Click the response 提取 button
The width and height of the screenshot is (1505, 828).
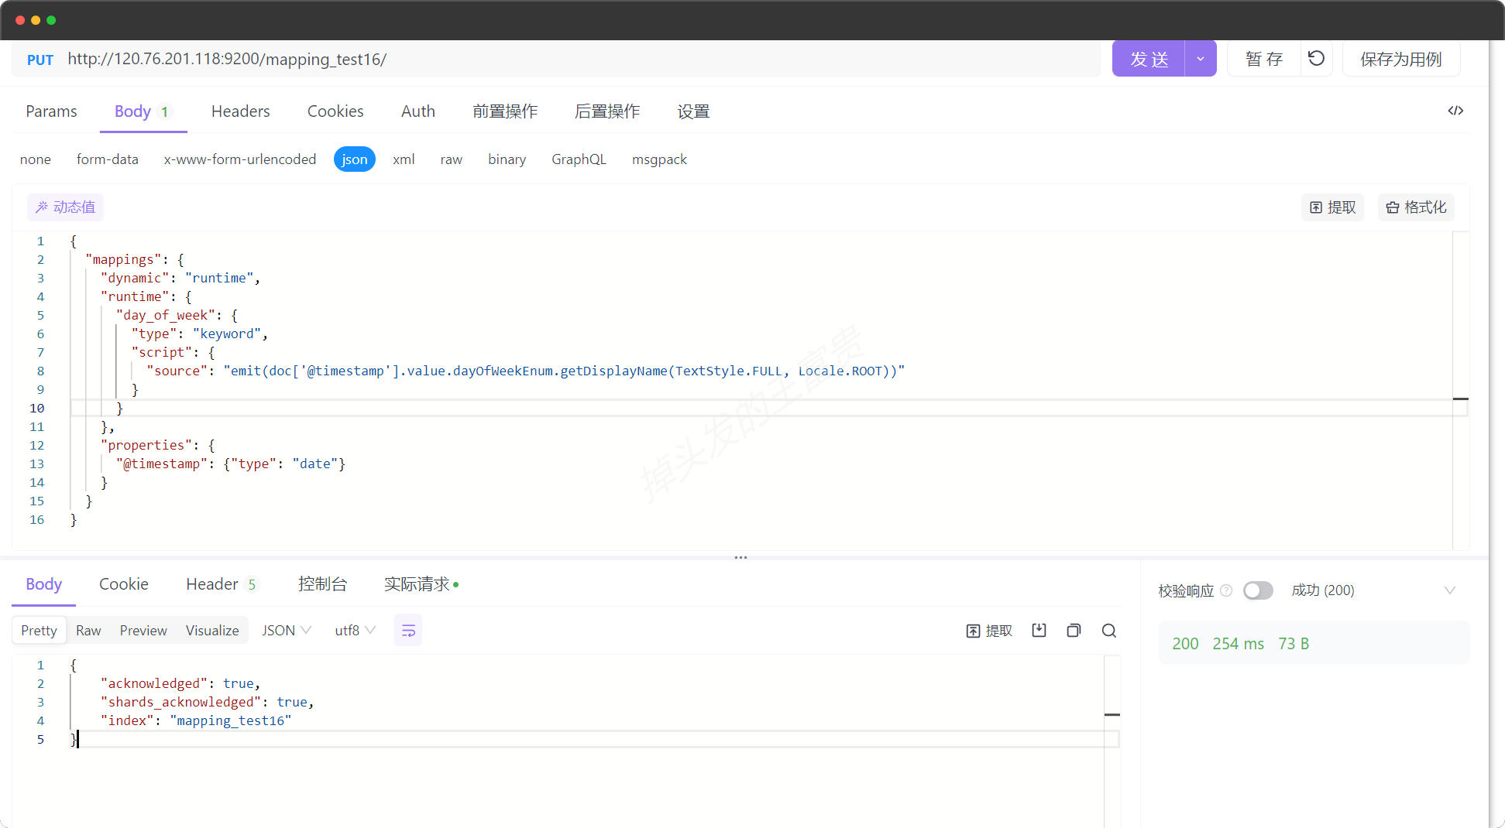[x=989, y=631]
